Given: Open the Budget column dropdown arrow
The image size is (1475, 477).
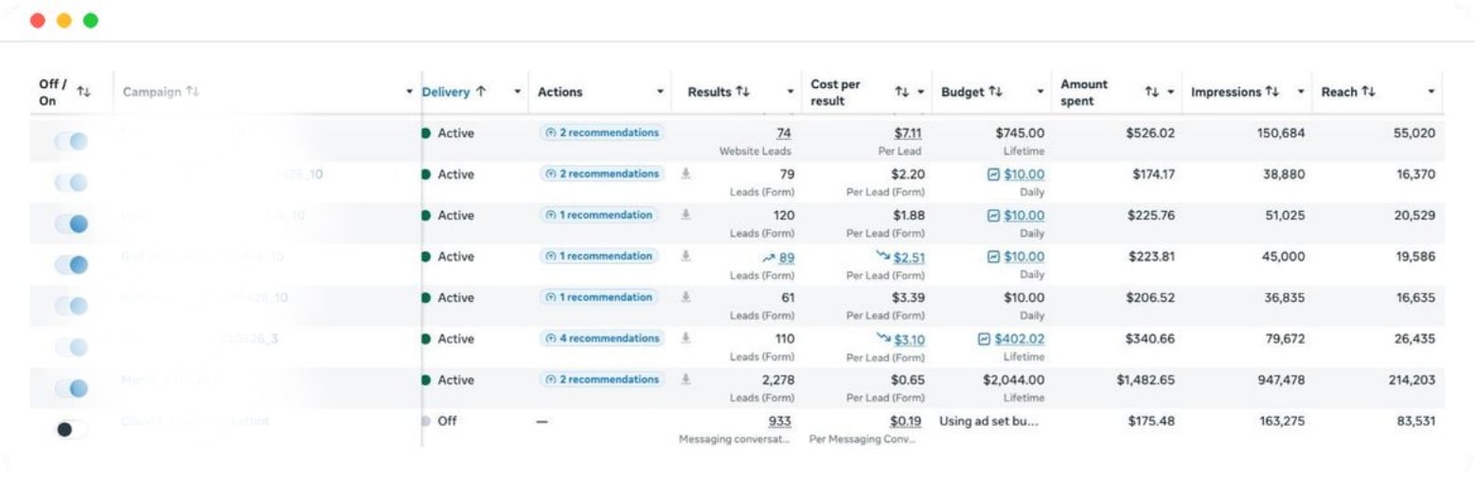Looking at the screenshot, I should click(x=1040, y=92).
